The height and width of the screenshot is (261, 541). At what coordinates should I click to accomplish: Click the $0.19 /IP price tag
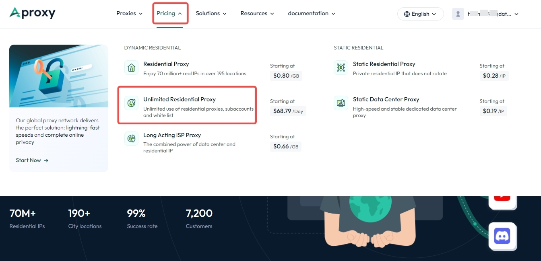(493, 111)
